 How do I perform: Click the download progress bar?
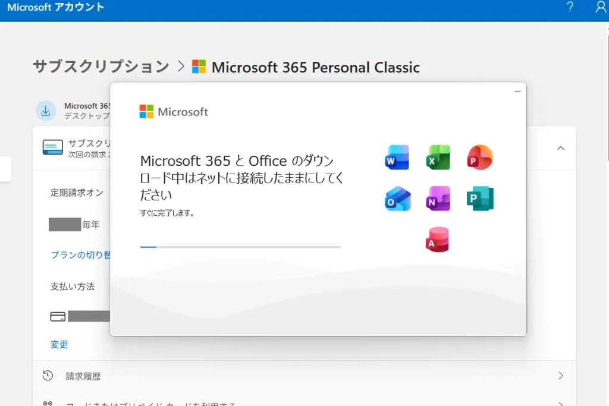coord(240,247)
